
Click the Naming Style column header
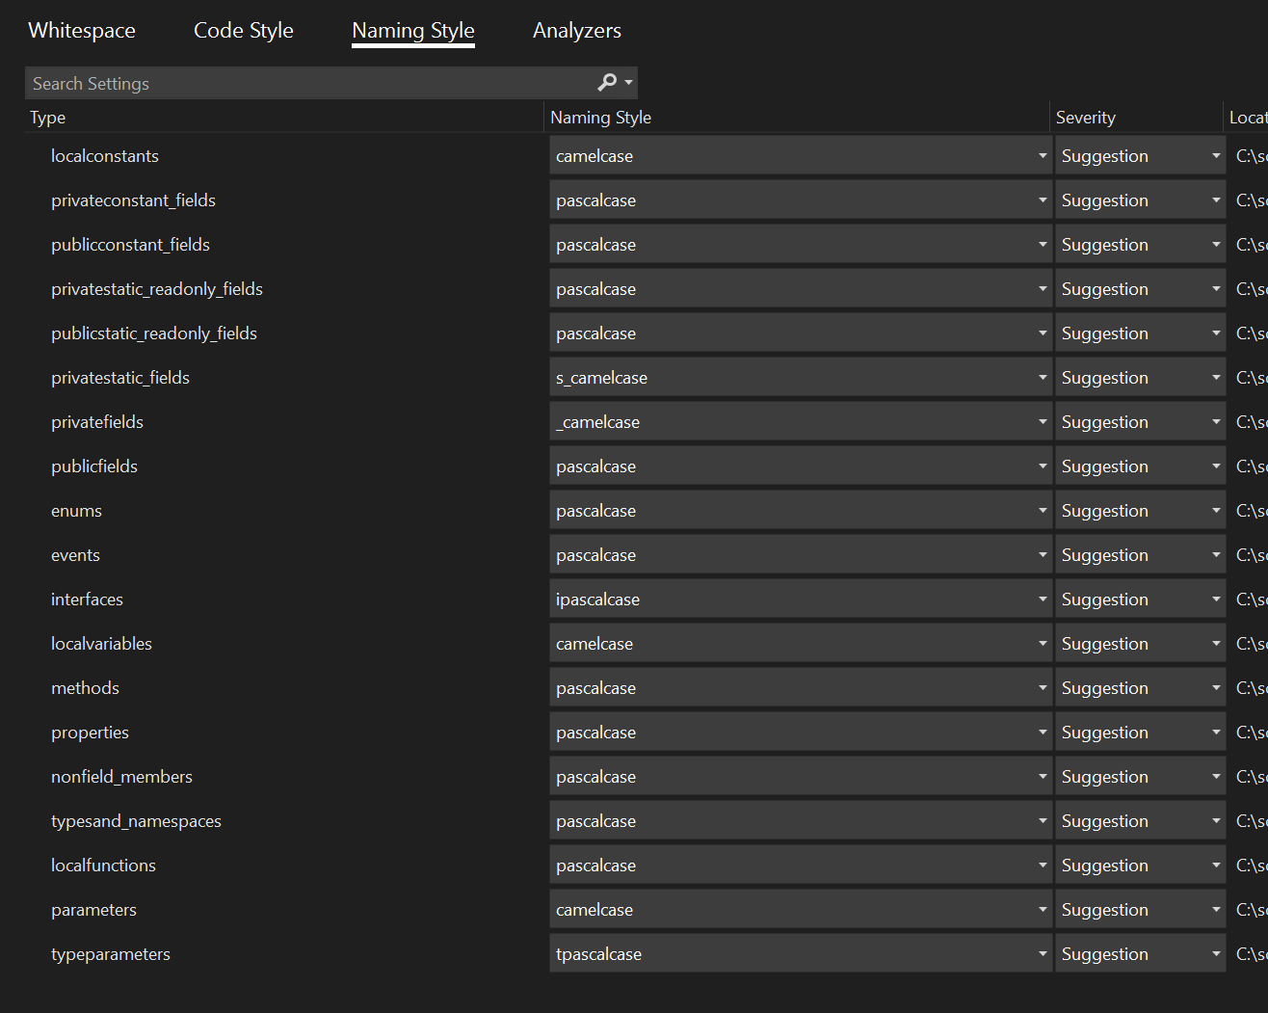601,118
